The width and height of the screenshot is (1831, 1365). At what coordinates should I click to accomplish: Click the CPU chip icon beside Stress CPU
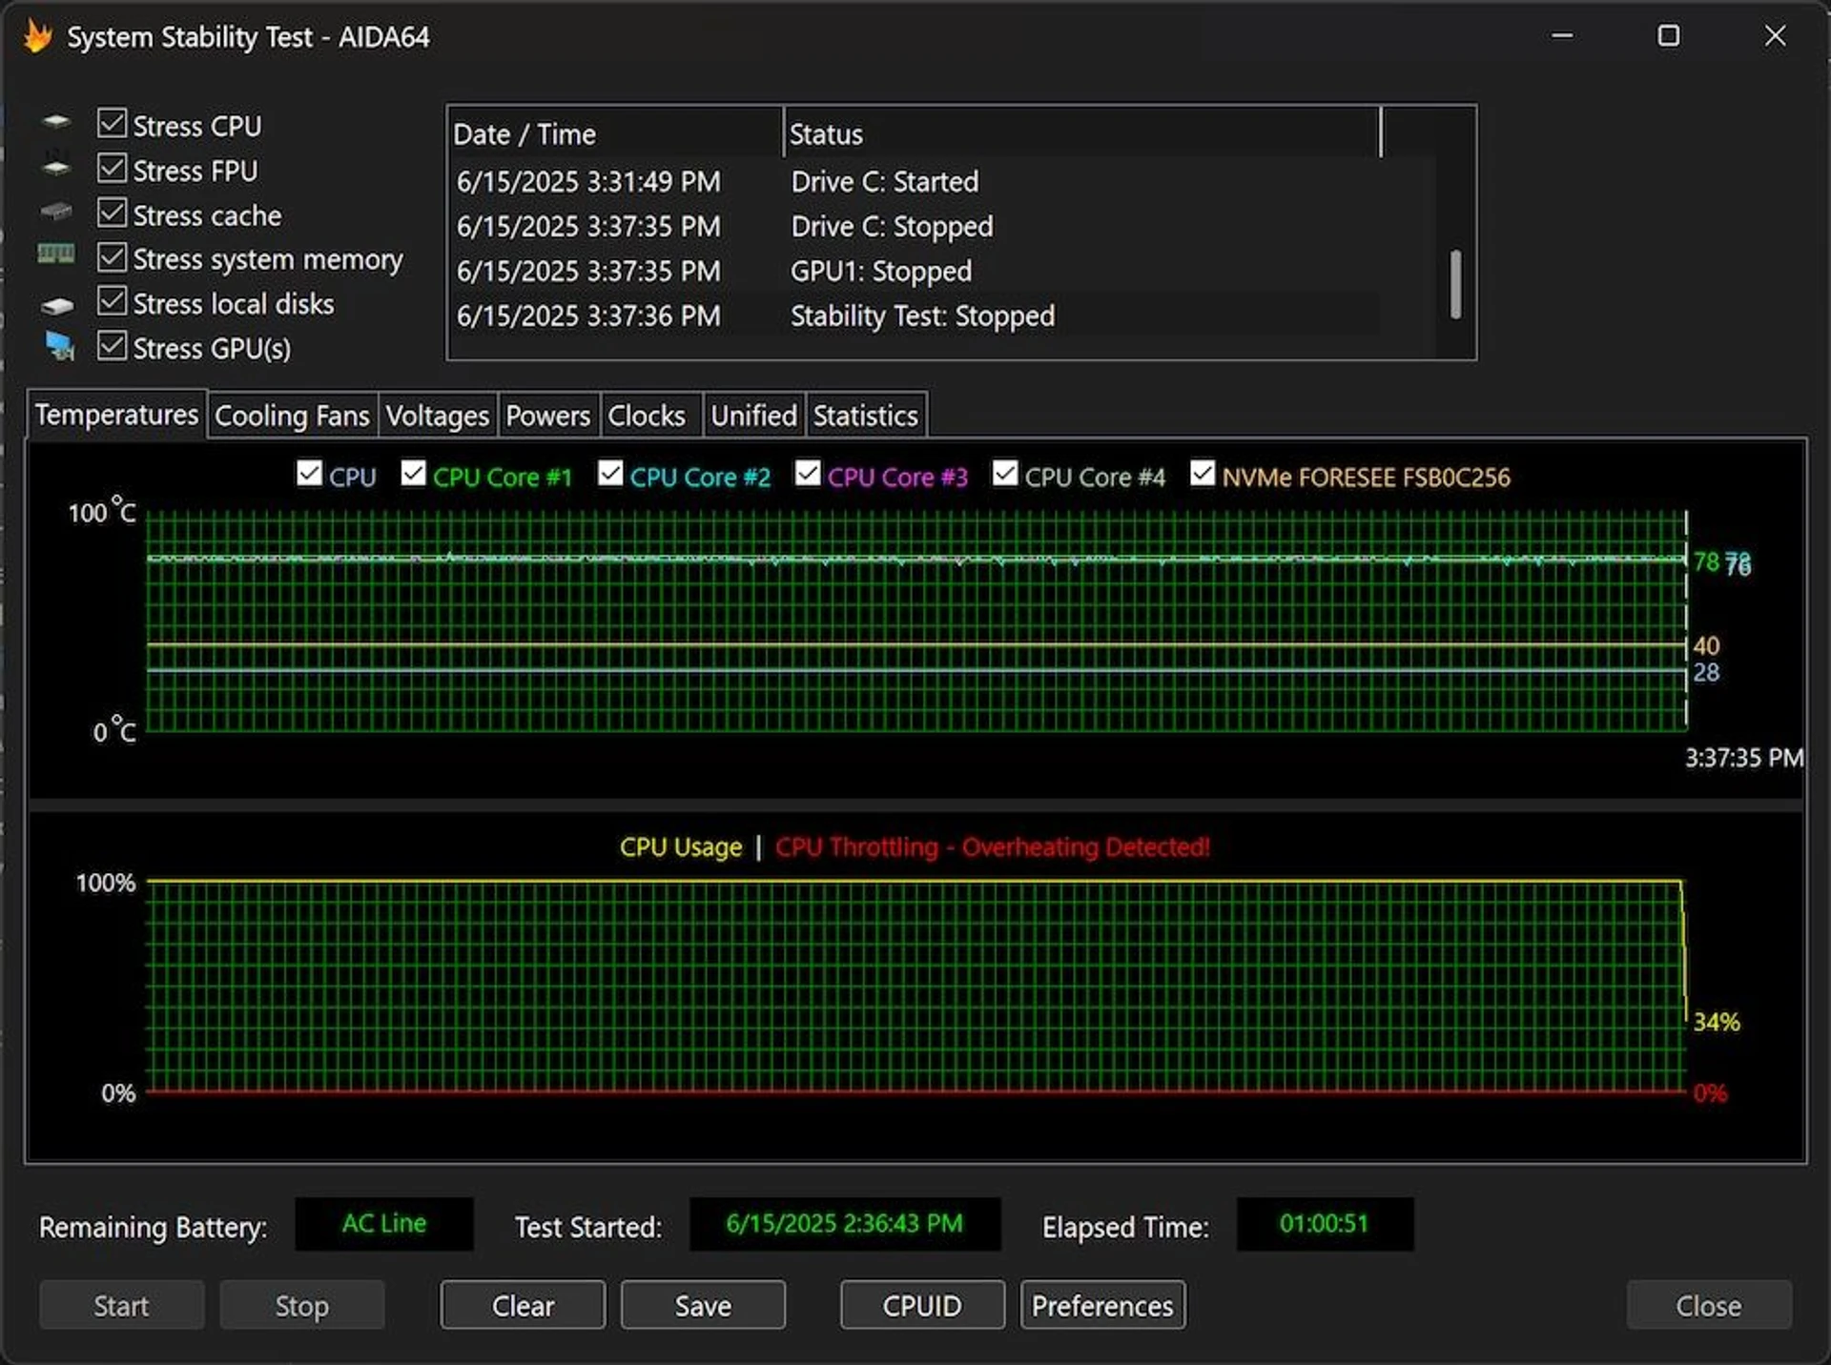point(56,122)
